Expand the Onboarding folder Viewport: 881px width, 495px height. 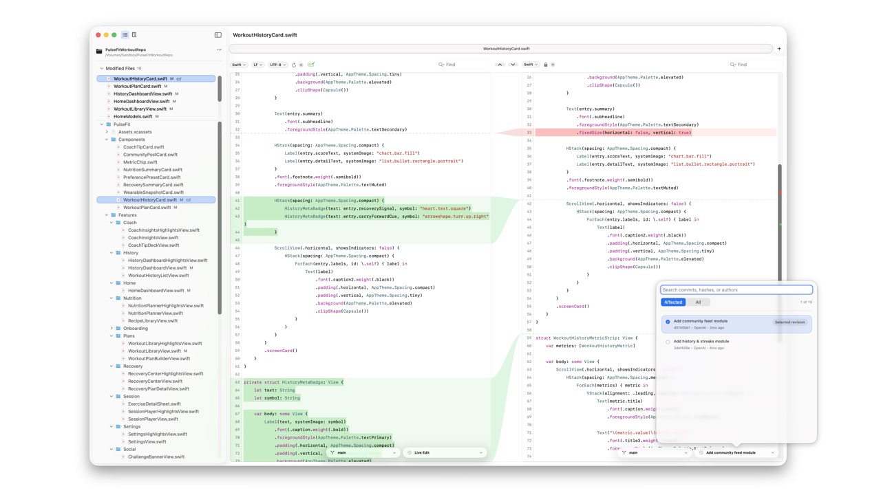tap(112, 329)
